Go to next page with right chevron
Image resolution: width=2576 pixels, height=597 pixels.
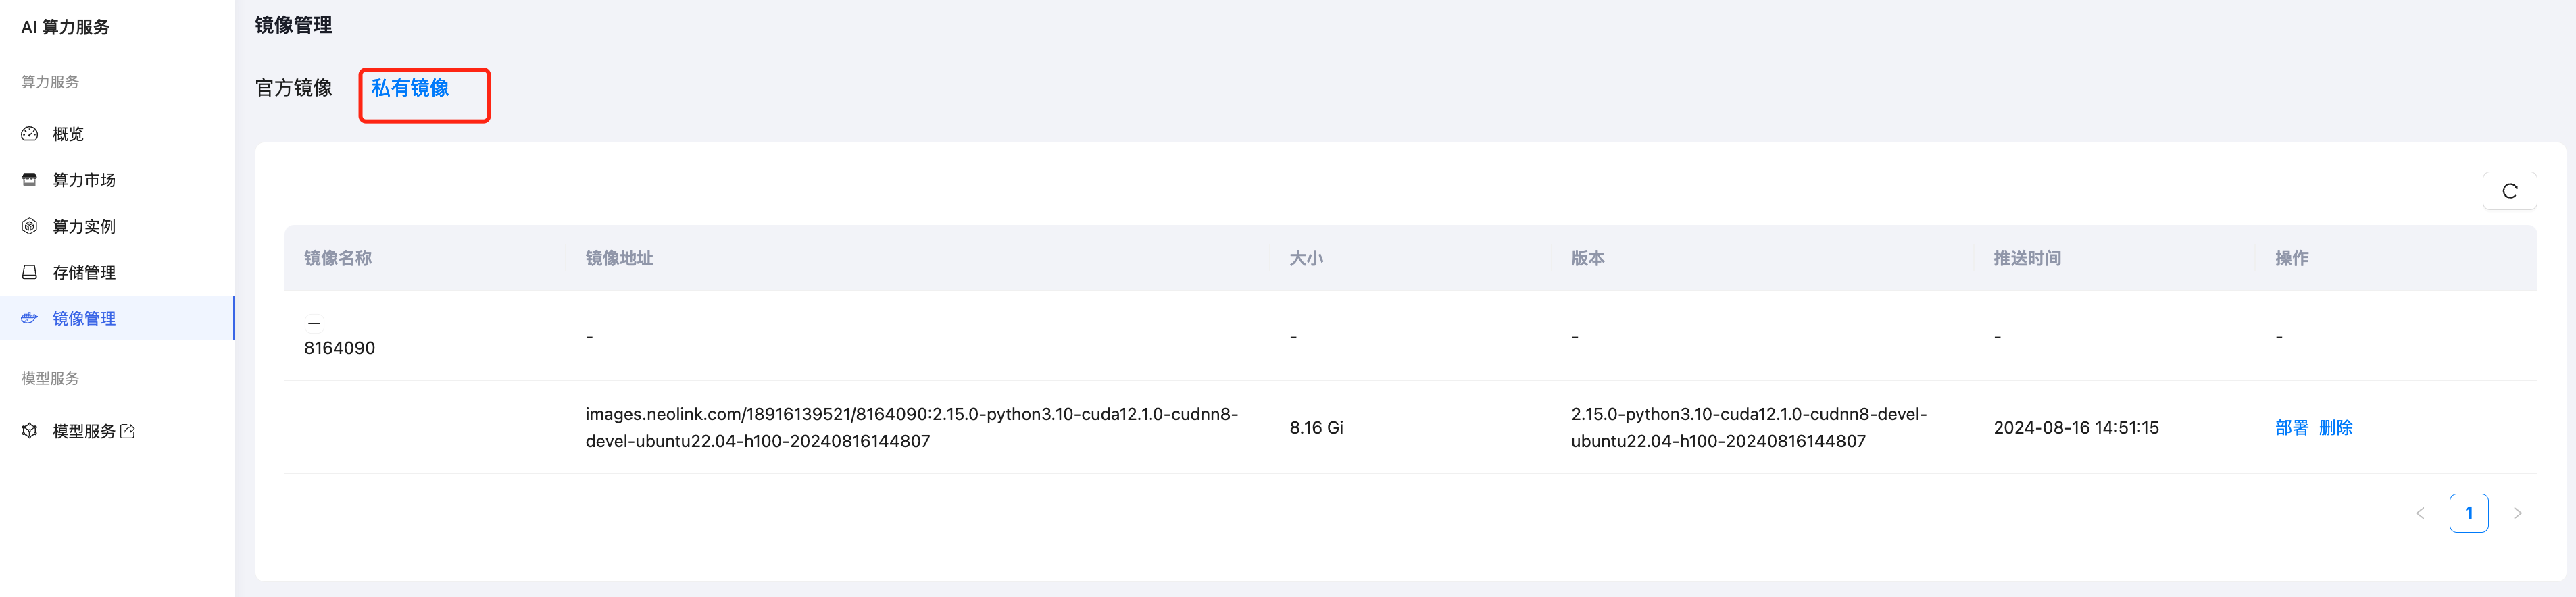pyautogui.click(x=2517, y=513)
